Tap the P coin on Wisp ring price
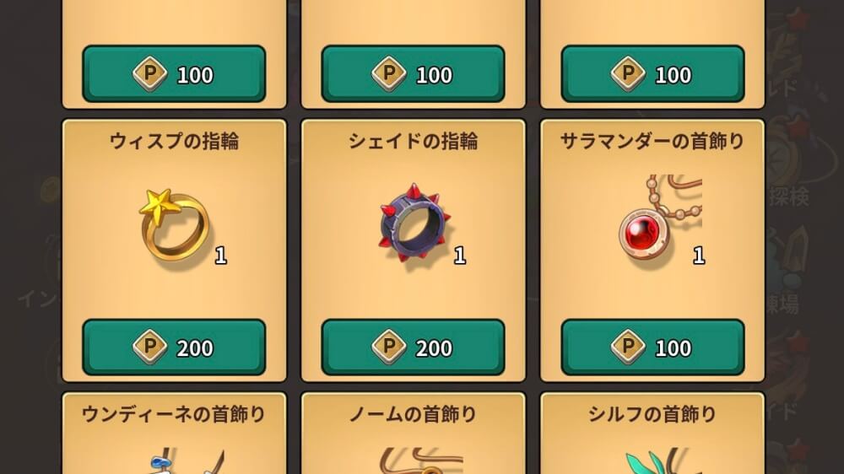The height and width of the screenshot is (474, 844). point(149,347)
